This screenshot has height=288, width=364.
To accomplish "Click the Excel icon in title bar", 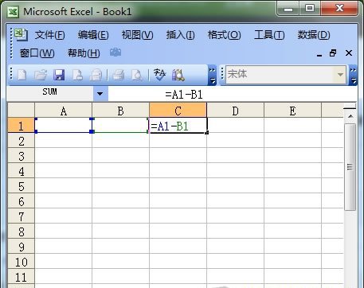I will coord(13,12).
